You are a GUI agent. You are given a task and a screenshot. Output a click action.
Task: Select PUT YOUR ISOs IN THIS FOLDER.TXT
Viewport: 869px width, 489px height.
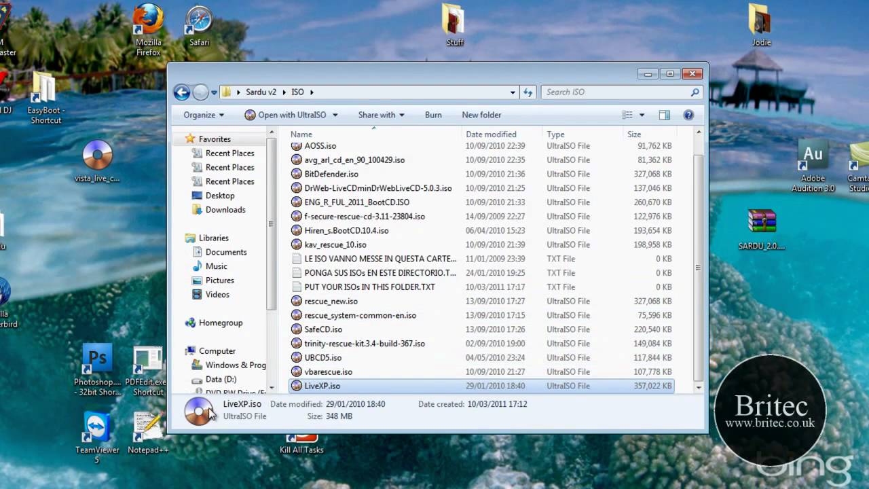[x=369, y=287]
